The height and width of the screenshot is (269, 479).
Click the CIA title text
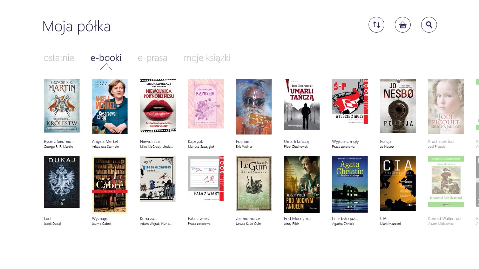click(x=383, y=219)
